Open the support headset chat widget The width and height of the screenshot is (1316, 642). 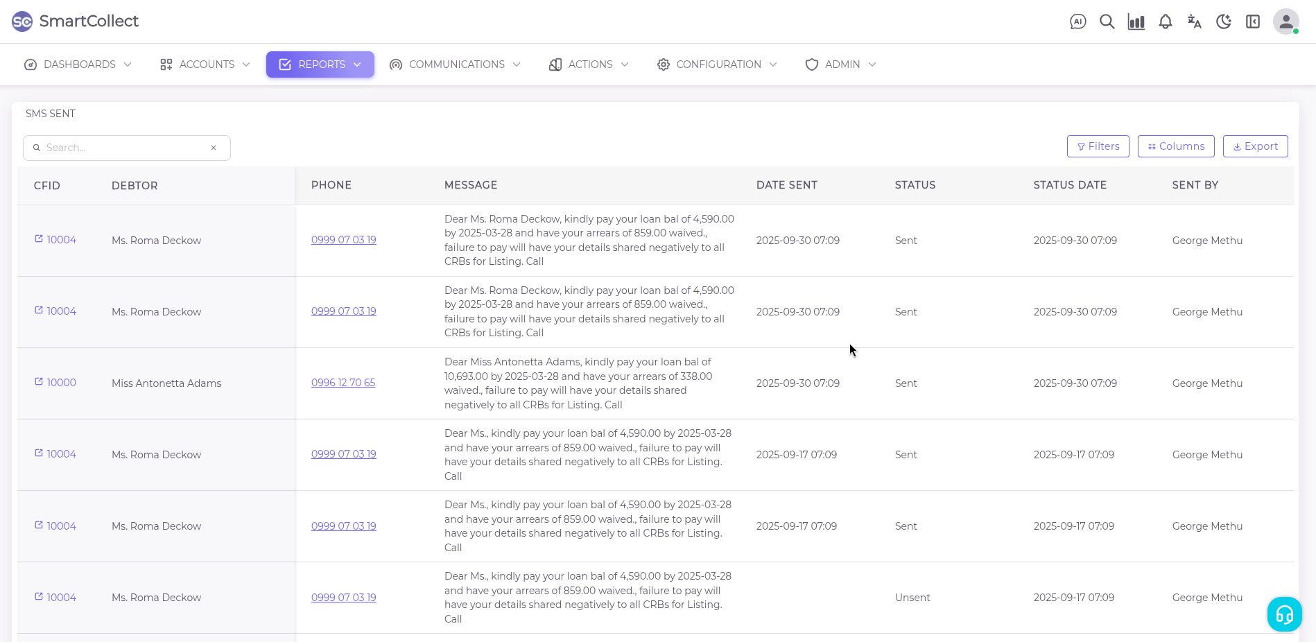click(x=1284, y=614)
